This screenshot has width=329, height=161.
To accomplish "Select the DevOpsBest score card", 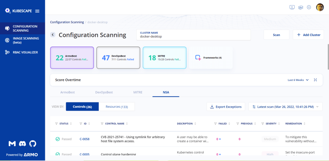I will pos(119,58).
